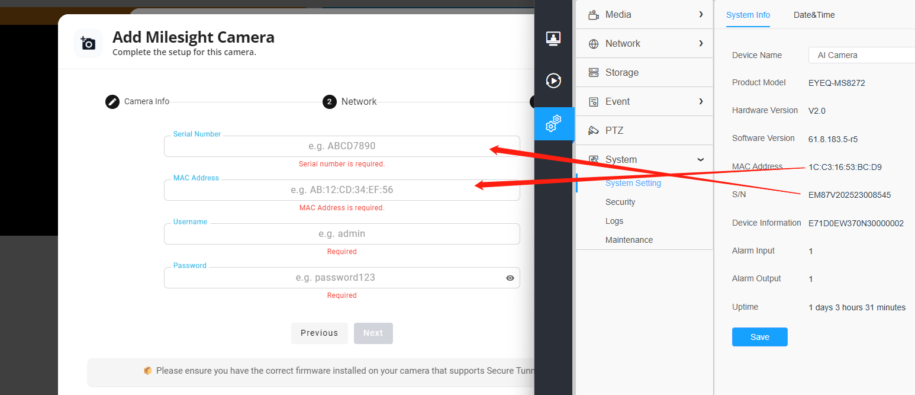Open the playback icon in dark sidebar
The height and width of the screenshot is (395, 915).
[x=553, y=81]
